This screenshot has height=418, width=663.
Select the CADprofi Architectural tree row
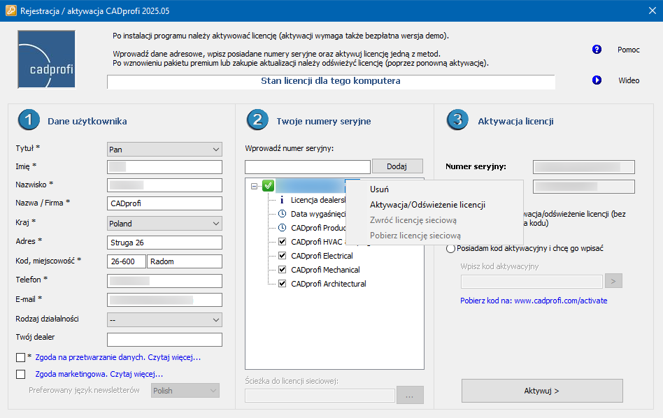(329, 284)
